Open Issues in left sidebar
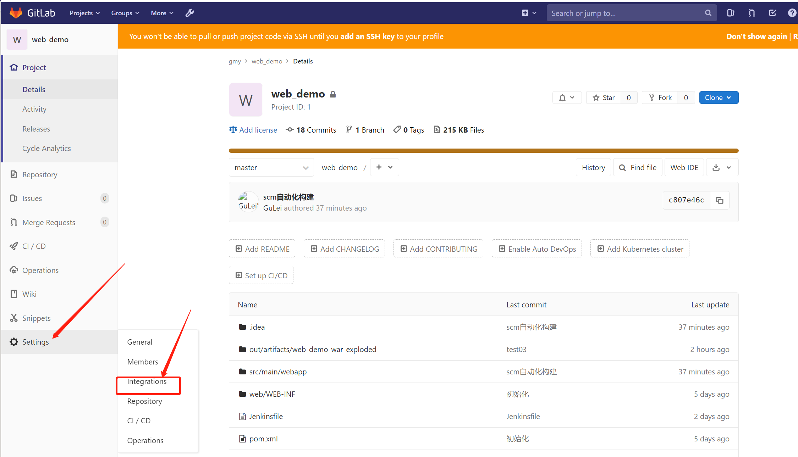The height and width of the screenshot is (457, 798). [60, 198]
